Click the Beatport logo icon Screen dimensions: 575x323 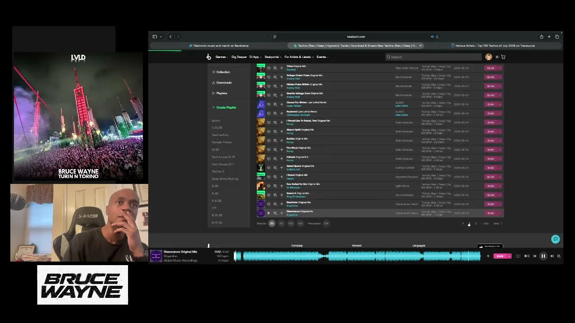coord(208,57)
